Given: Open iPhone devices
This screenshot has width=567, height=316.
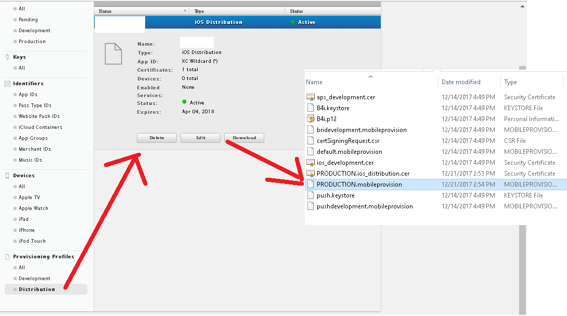Looking at the screenshot, I should [x=27, y=230].
